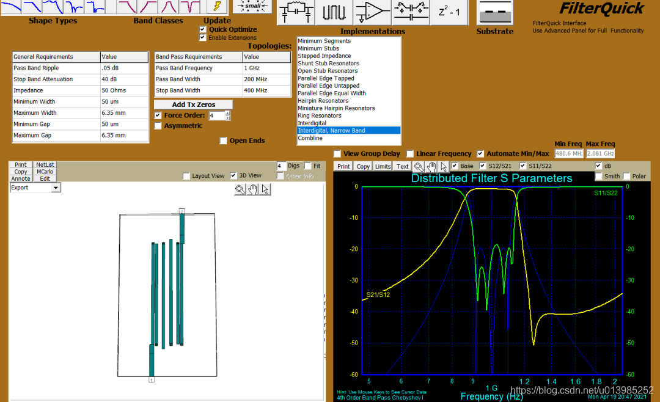The image size is (660, 402).
Task: Enable the Fit checkbox
Action: [x=307, y=166]
